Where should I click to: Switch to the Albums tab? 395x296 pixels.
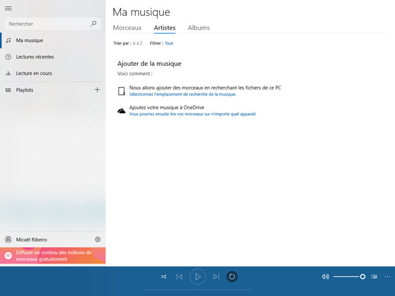(199, 28)
